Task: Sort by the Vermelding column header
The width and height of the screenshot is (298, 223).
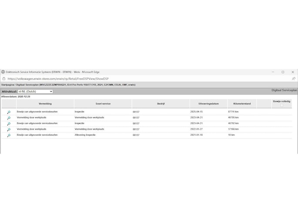Action: (45, 104)
